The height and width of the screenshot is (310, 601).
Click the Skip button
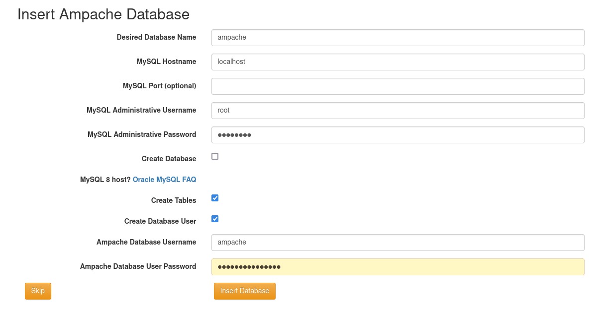click(x=38, y=291)
